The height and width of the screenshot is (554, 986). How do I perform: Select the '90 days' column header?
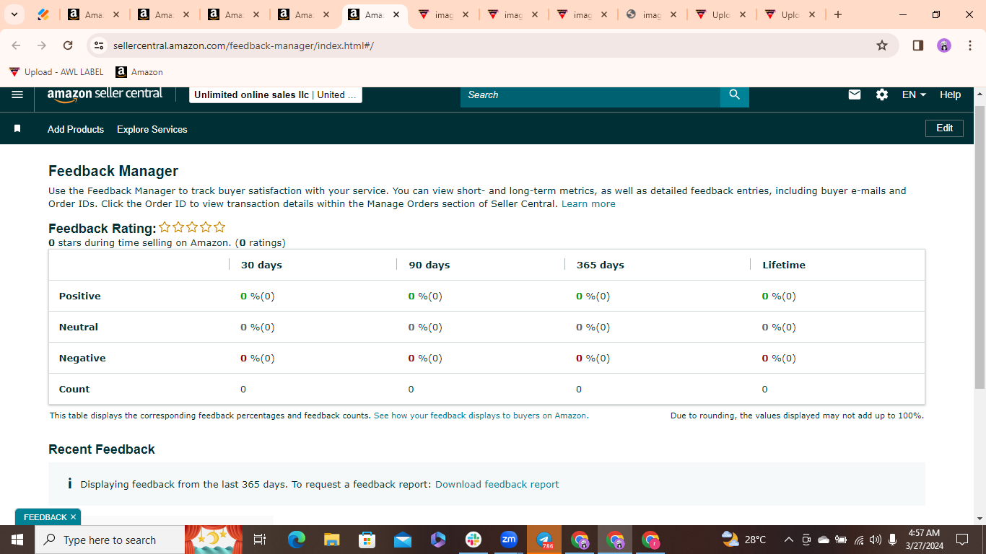pos(429,265)
